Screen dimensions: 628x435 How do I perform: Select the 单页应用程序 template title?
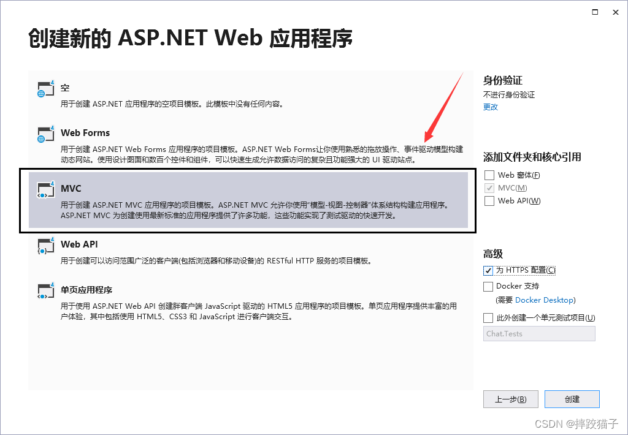86,290
